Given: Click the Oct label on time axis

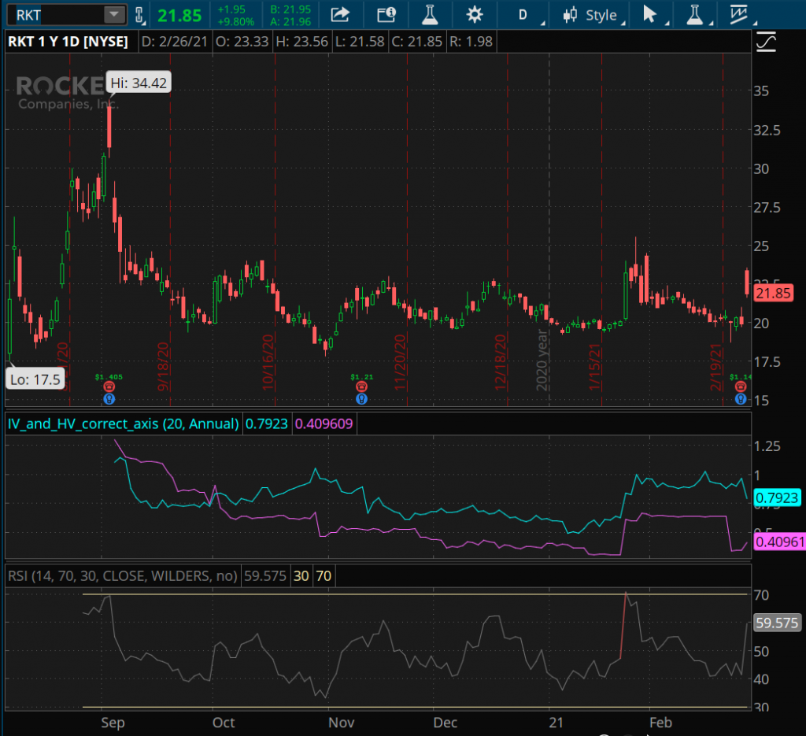Looking at the screenshot, I should tap(224, 722).
